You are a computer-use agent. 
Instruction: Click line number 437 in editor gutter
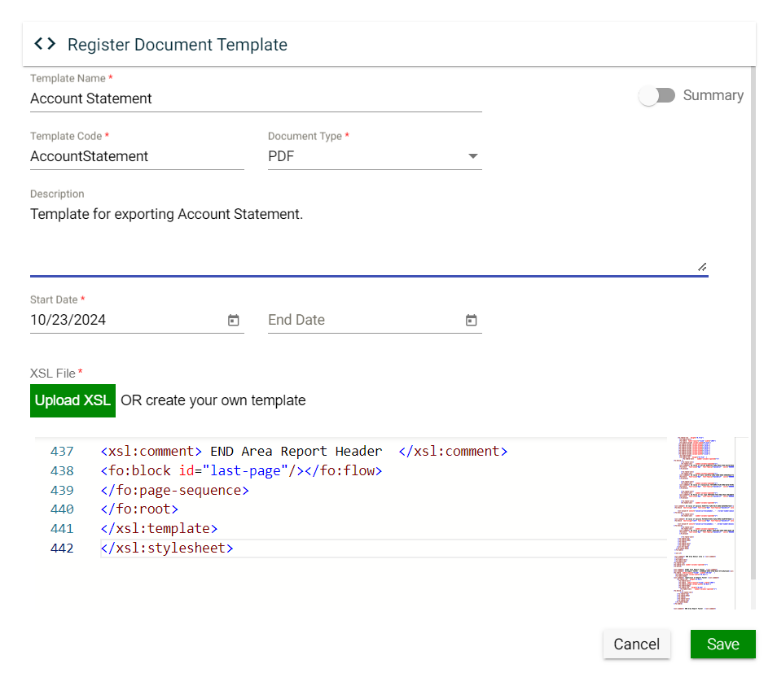[62, 451]
